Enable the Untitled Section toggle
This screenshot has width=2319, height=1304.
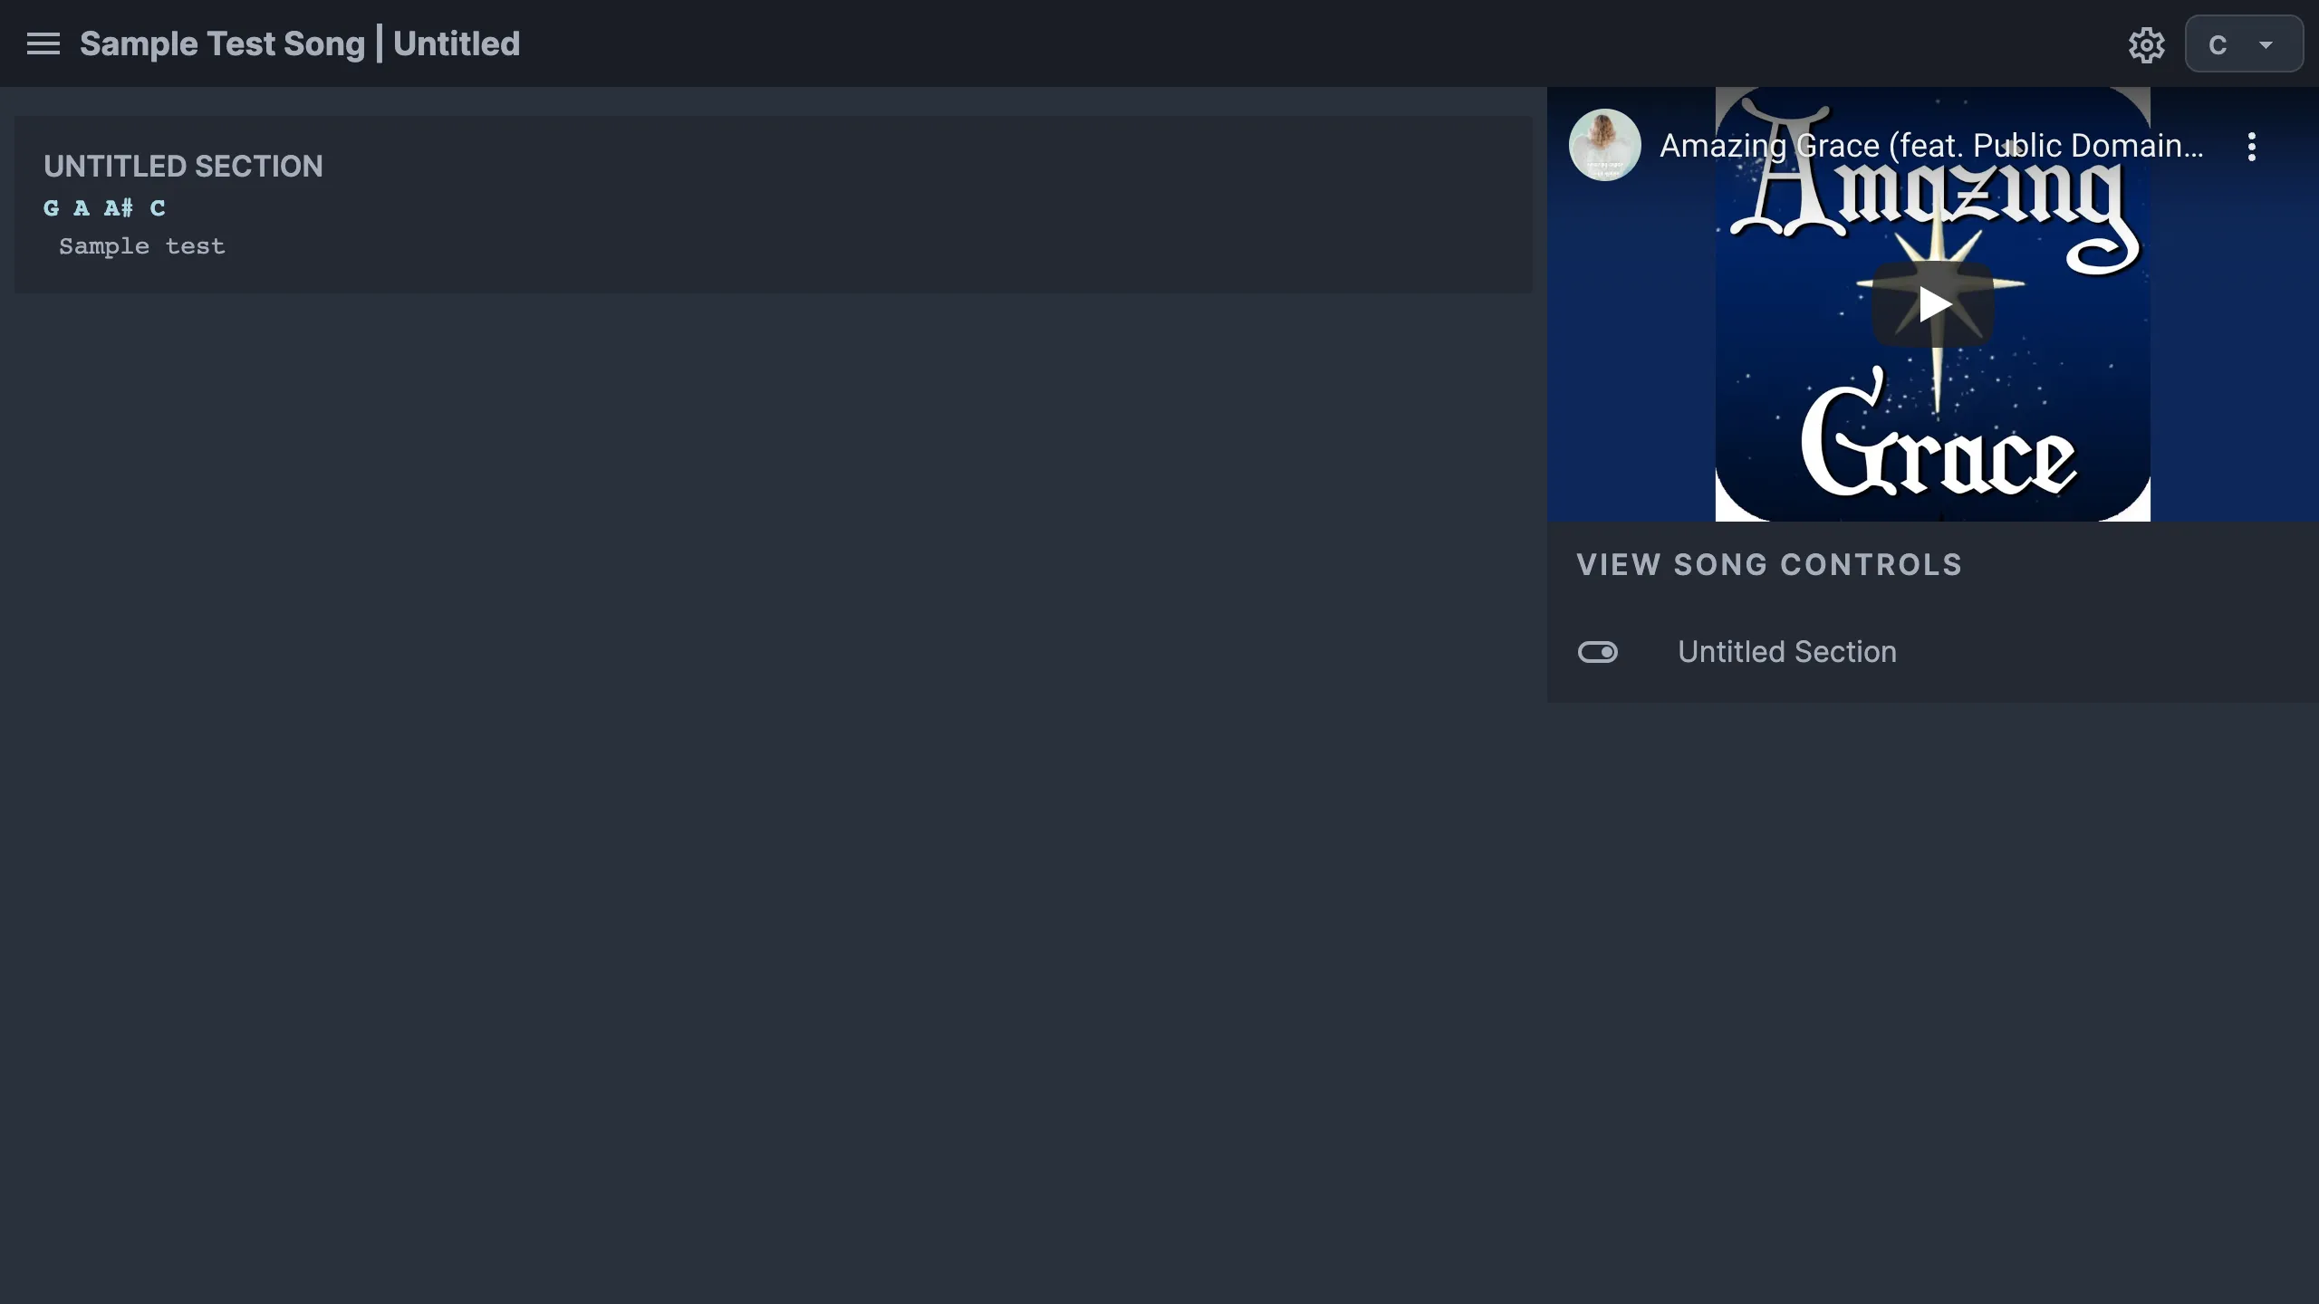[1598, 651]
